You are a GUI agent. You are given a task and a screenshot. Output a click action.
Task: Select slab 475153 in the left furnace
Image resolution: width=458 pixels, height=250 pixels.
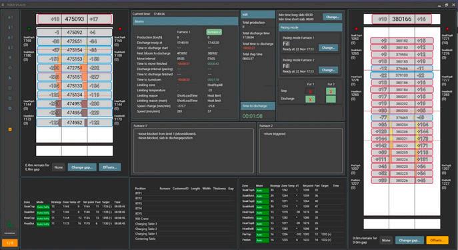75,59
